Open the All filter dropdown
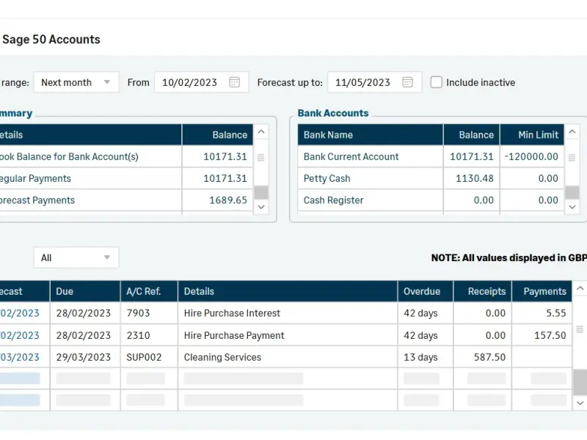 [x=76, y=257]
